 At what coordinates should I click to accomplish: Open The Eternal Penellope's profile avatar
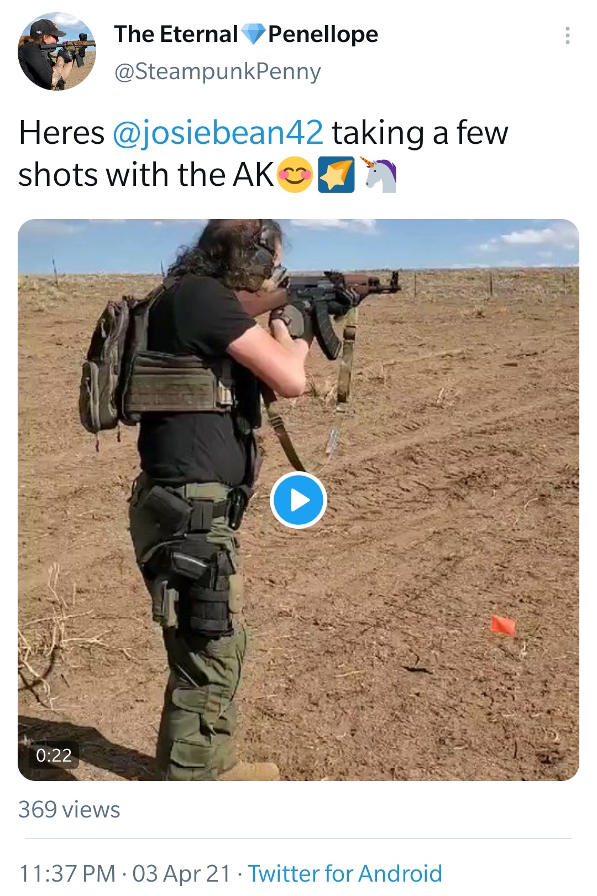(57, 51)
